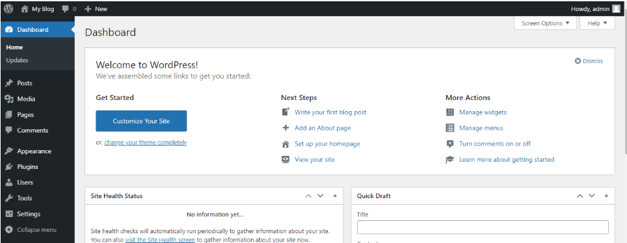627x243 pixels.
Task: Click the plus icon beside New
Action: (x=88, y=9)
